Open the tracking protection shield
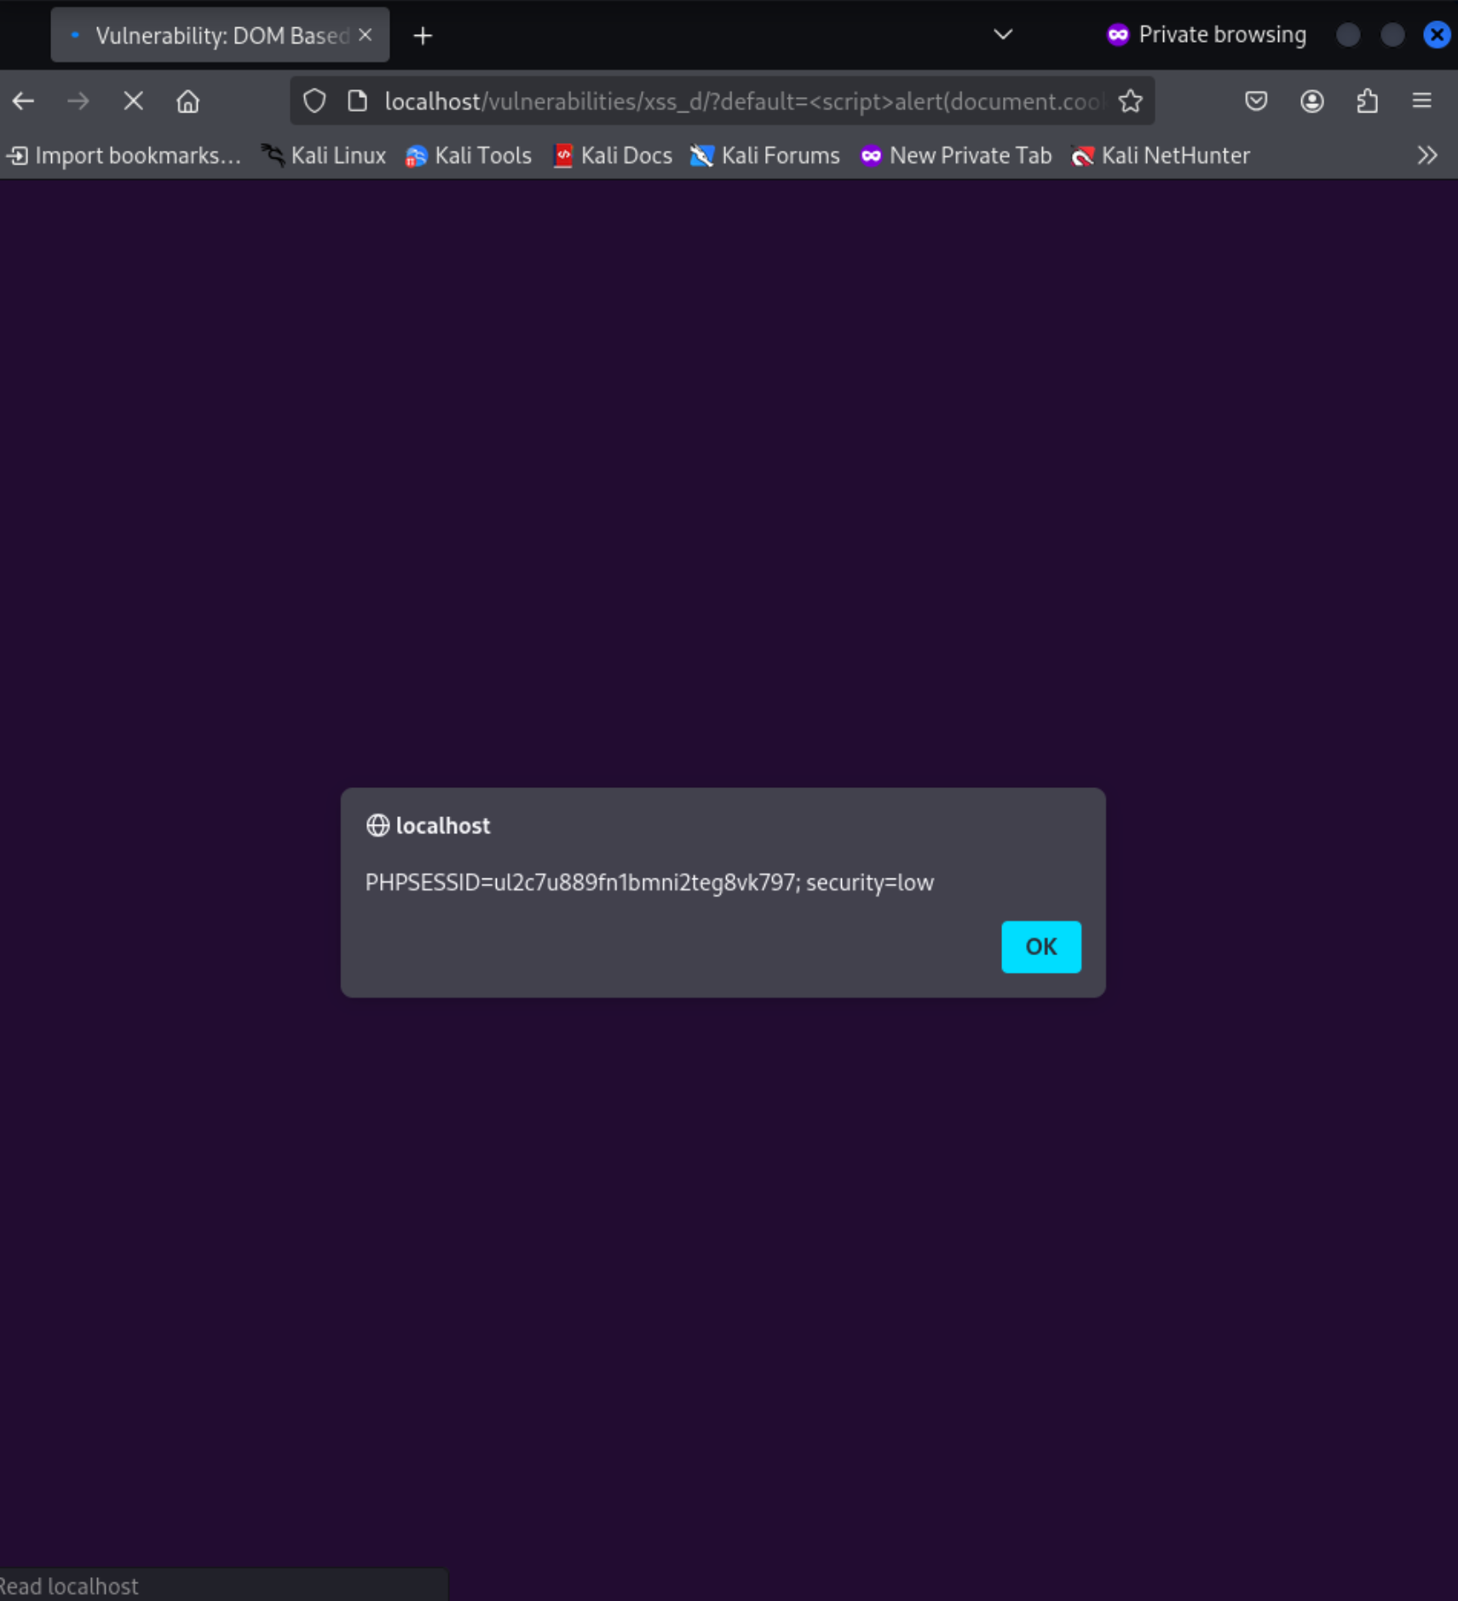This screenshot has width=1458, height=1601. point(314,101)
